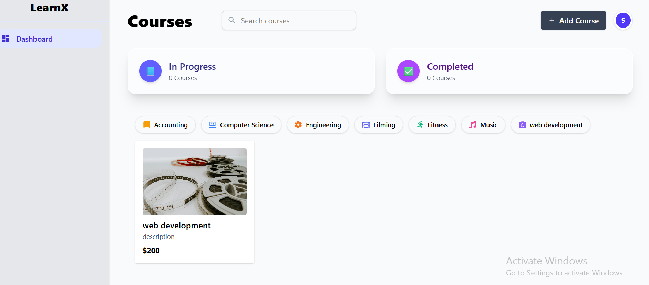Click the orange Accounting category icon
Screen dimensions: 649x285
(146, 125)
